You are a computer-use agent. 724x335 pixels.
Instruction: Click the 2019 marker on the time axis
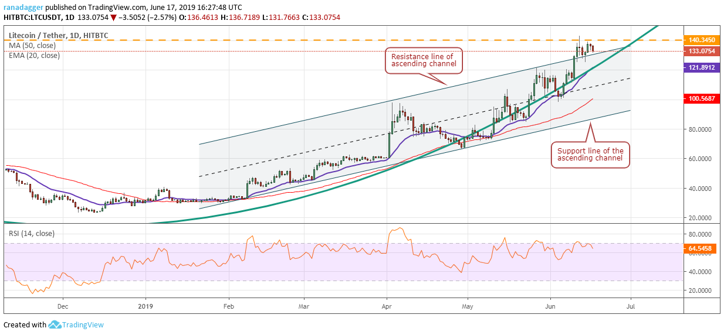pyautogui.click(x=144, y=306)
